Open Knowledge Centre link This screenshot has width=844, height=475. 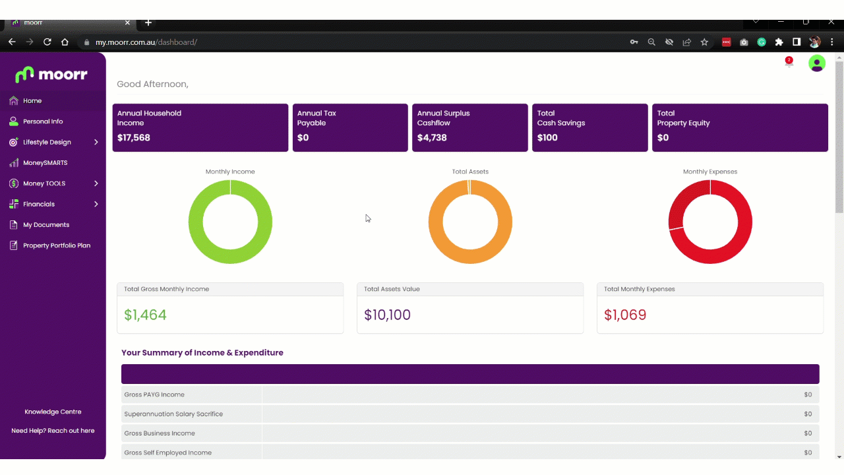click(x=53, y=412)
